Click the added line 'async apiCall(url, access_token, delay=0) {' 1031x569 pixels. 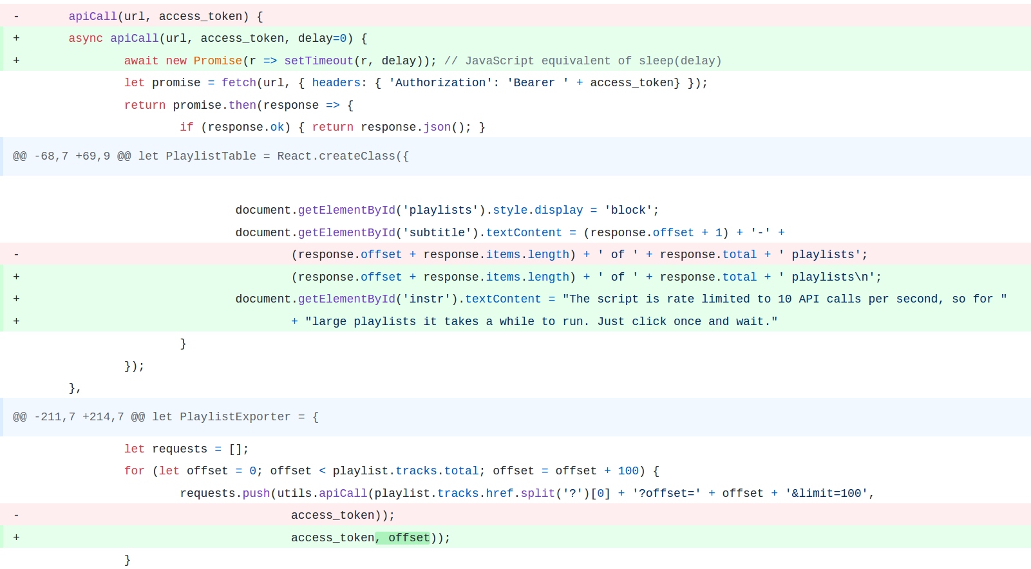[515, 38]
